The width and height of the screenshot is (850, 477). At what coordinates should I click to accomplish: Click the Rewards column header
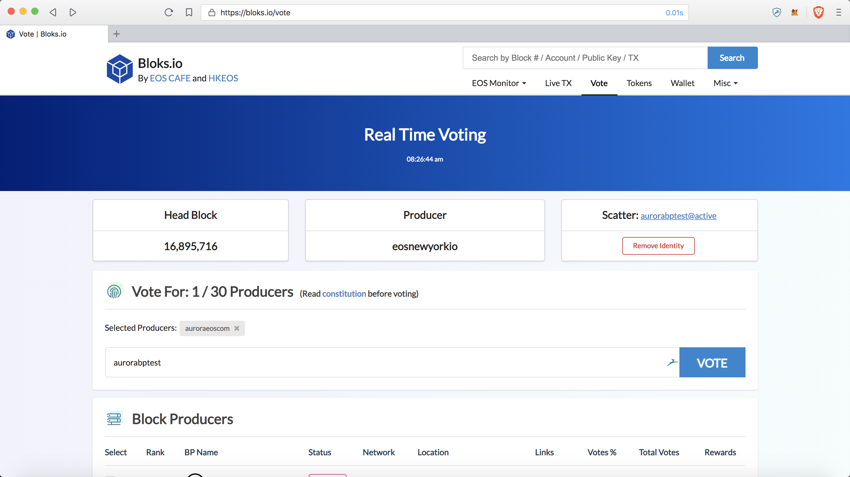point(720,452)
